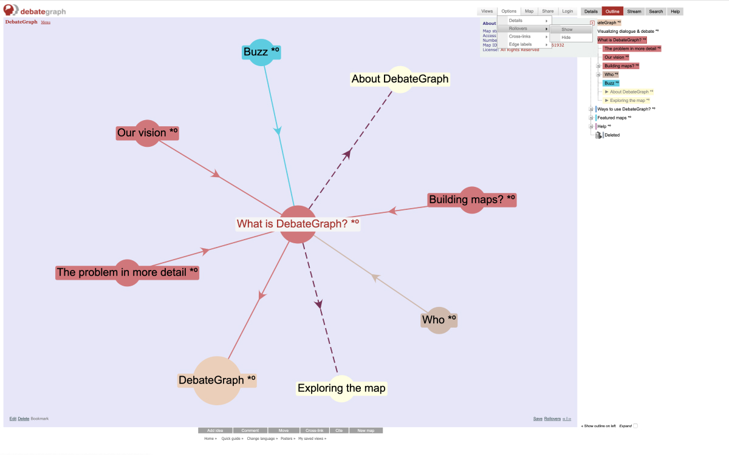This screenshot has height=455, width=729.
Task: Close the About panel with the red X
Action: click(592, 22)
